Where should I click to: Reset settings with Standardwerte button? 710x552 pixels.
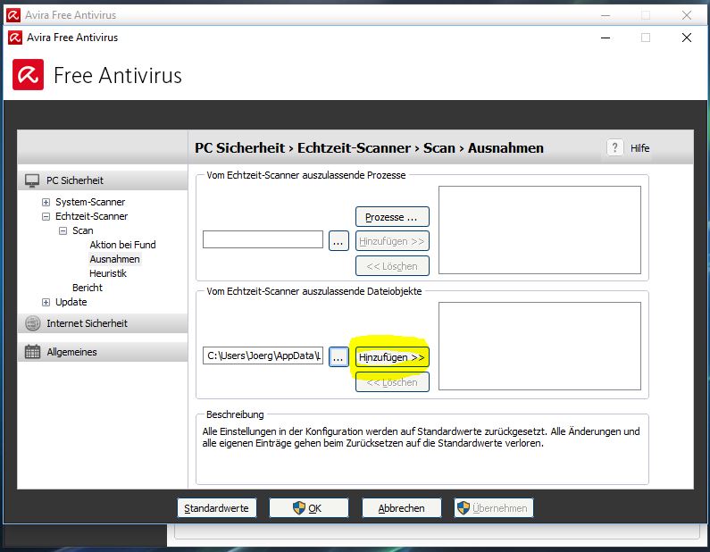(217, 507)
